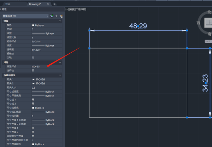Click the 箭头 2 arrowhead symbol icon
The height and width of the screenshot is (147, 212).
pos(34,83)
